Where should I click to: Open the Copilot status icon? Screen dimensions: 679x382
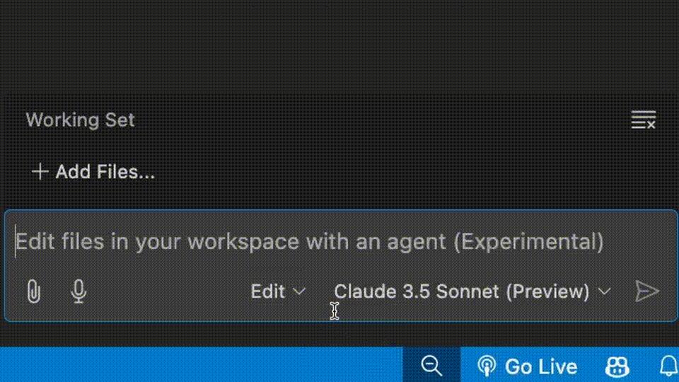click(x=617, y=366)
